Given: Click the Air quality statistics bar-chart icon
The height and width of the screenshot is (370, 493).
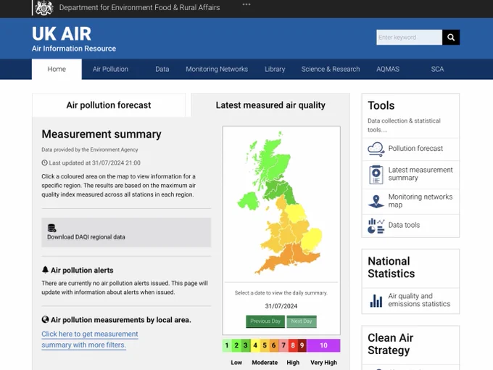Looking at the screenshot, I should tap(376, 300).
